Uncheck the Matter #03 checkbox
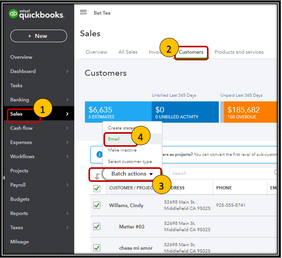The width and height of the screenshot is (282, 258). pos(97,226)
